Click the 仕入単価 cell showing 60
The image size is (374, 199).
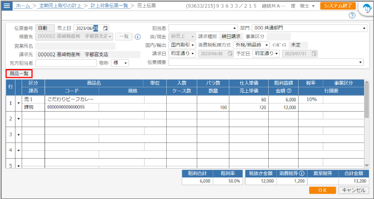[249, 99]
